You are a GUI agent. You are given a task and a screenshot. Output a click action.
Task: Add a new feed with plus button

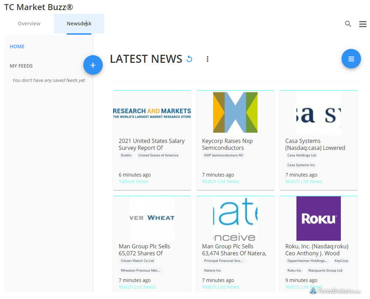(x=93, y=65)
